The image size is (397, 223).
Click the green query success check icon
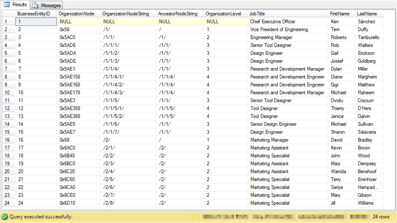pos(4,217)
